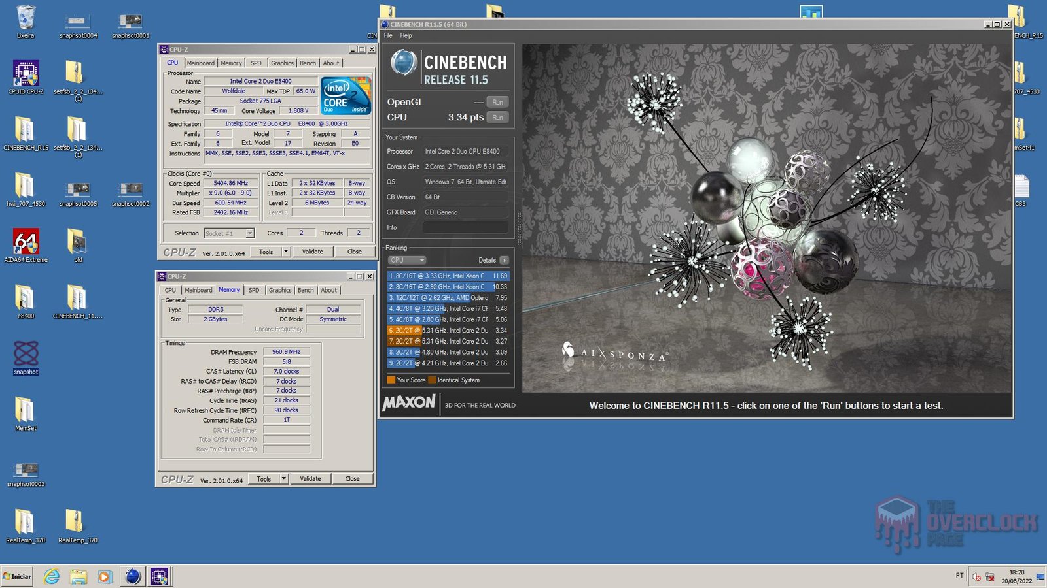Launch Internet Explorer from the taskbar
1047x588 pixels.
[x=52, y=577]
